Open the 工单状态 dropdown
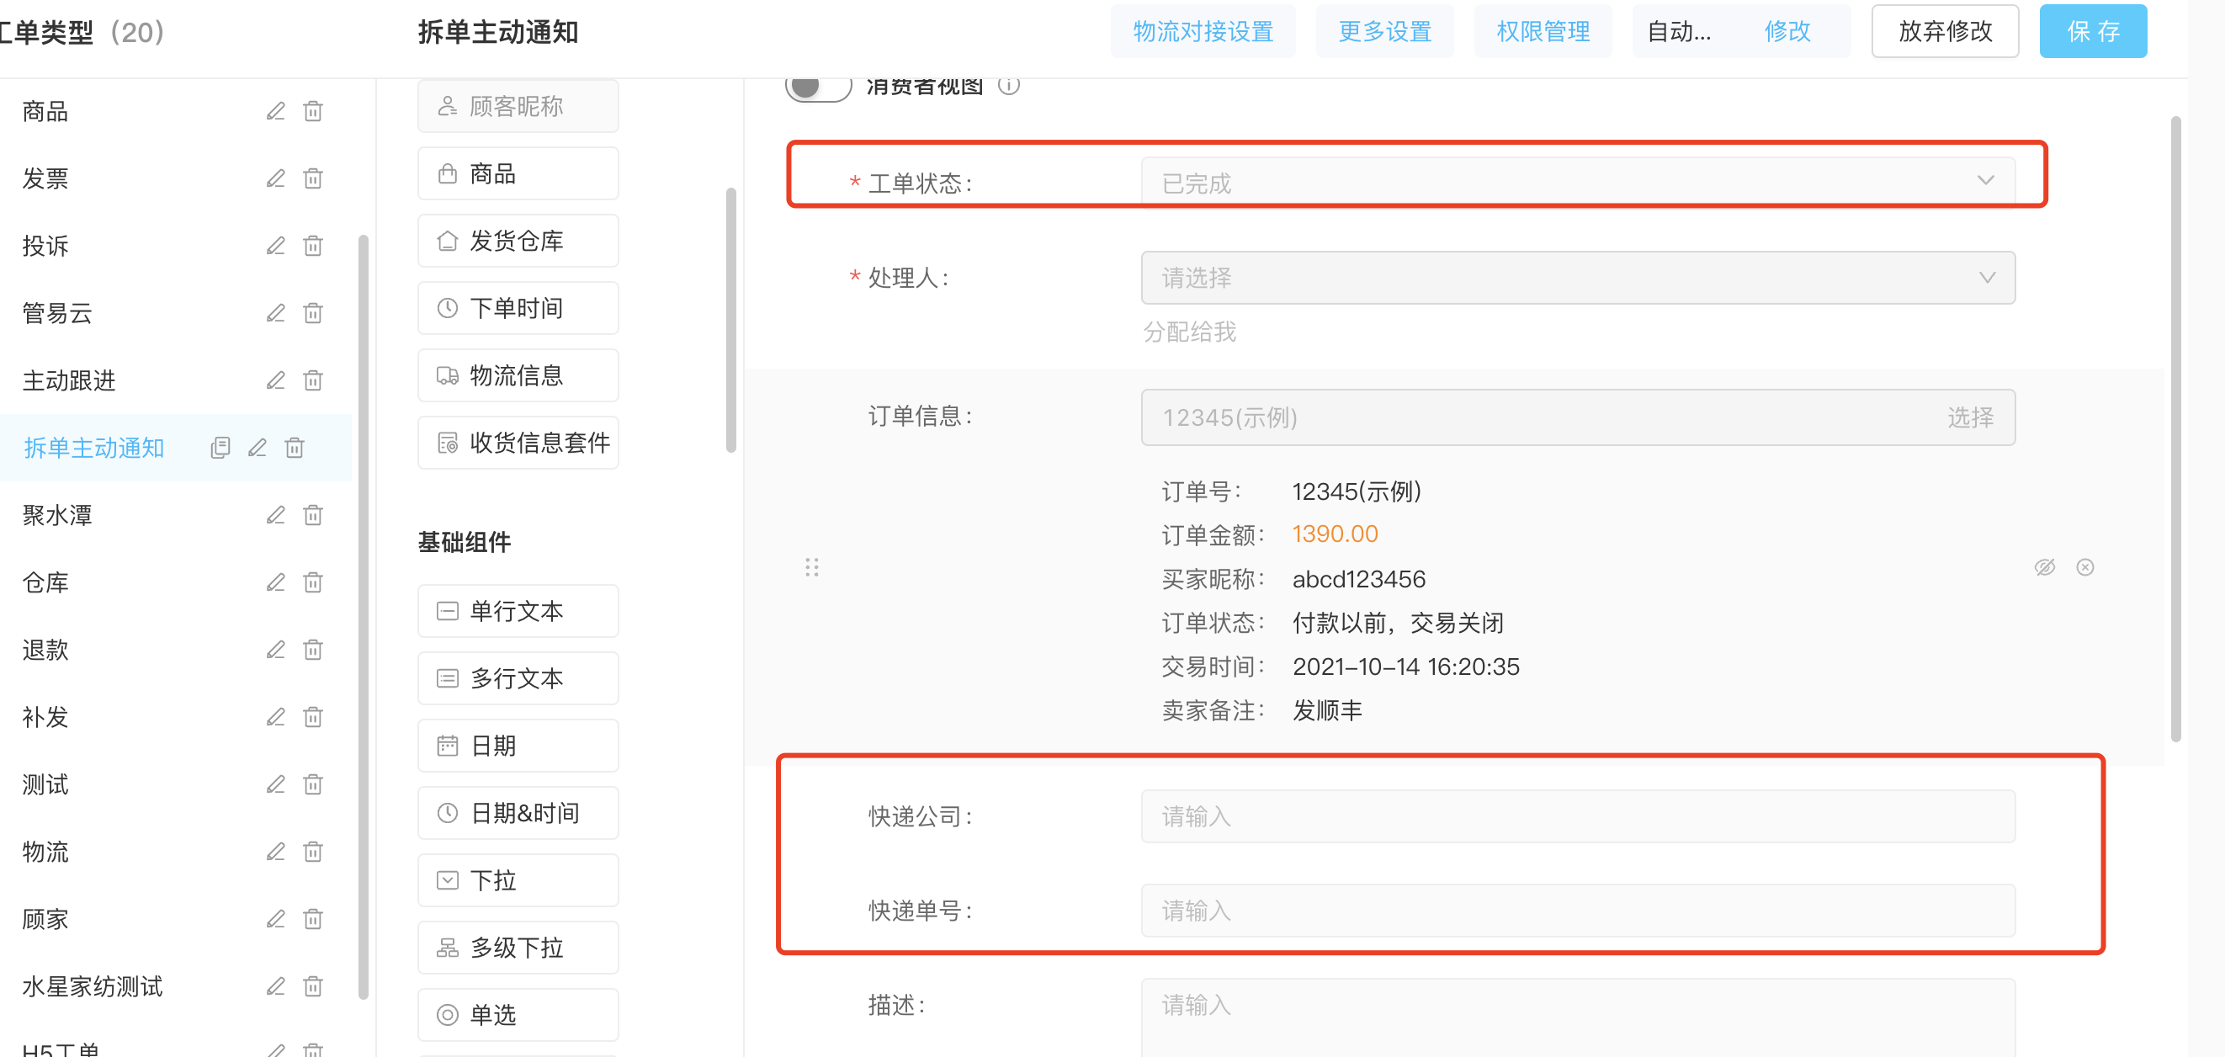This screenshot has height=1057, width=2225. tap(1578, 183)
